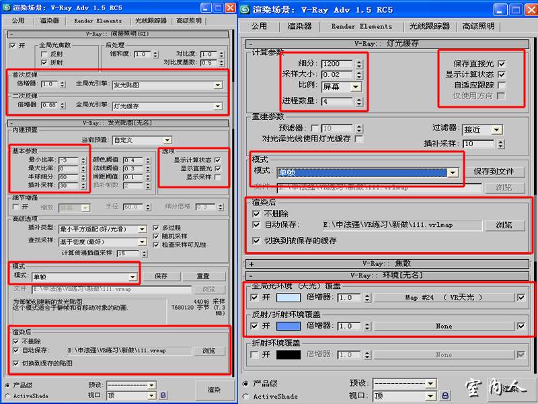Toggle the 开 checkbox for indirect illumination GI

click(13, 45)
